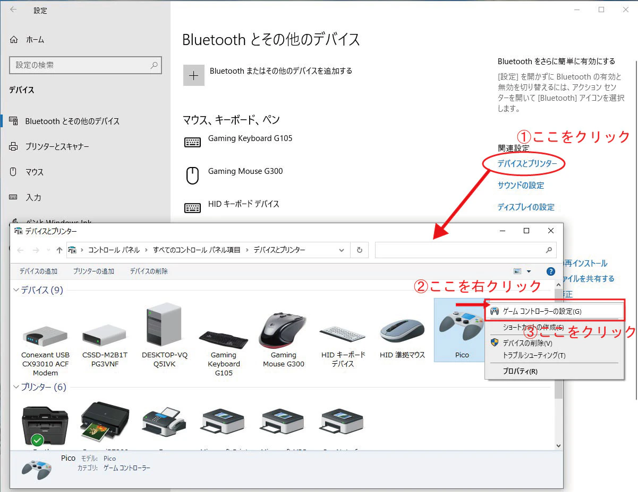Open the デバイスとプリンター link

pyautogui.click(x=523, y=164)
